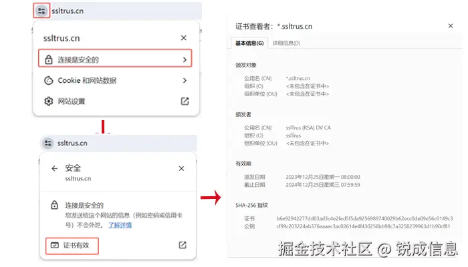Viewport: 468px width, 267px height.
Task: Click the lower address bar text 'ssltrus.cn'
Action: (72, 144)
